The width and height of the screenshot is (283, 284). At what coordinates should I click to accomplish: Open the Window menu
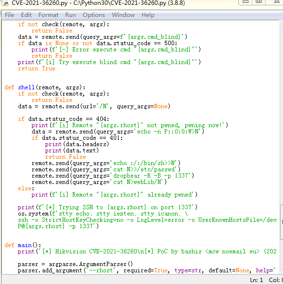pyautogui.click(x=123, y=15)
